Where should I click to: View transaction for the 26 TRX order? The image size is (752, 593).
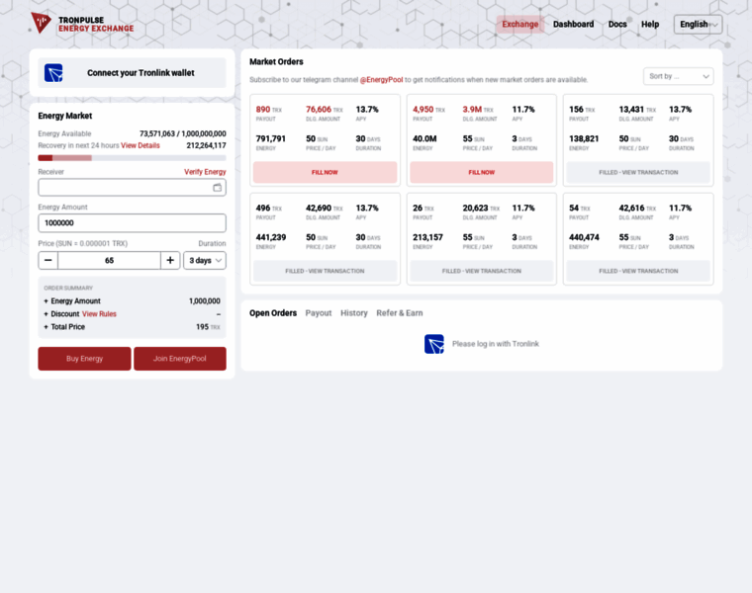click(x=482, y=271)
